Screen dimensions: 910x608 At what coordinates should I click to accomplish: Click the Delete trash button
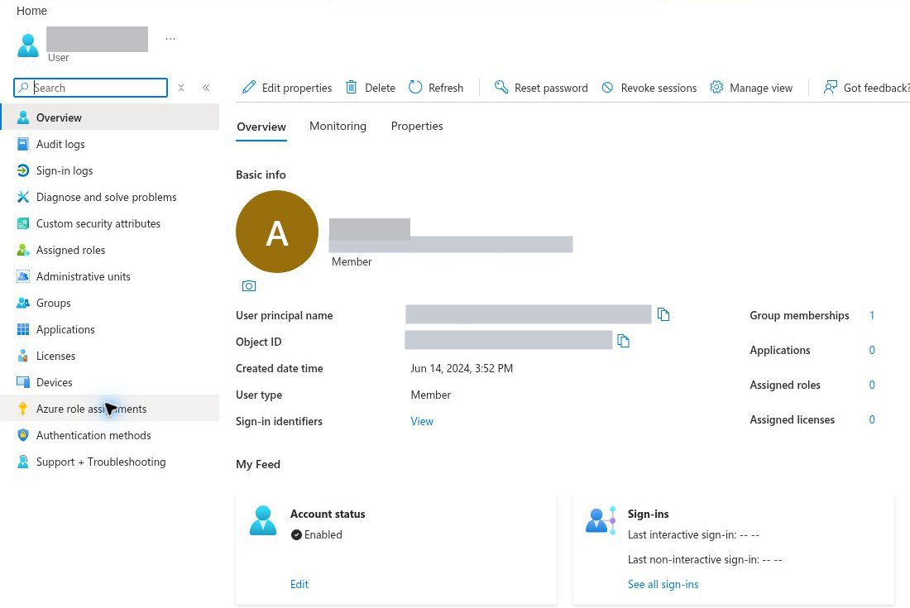371,88
